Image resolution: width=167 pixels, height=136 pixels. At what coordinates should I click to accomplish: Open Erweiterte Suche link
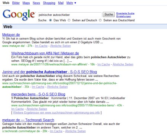point(125,13)
